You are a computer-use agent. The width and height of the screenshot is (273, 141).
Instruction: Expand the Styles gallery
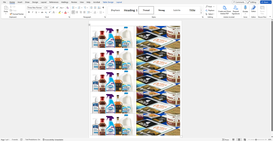(201, 13)
